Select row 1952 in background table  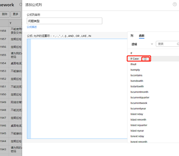(x=11, y=79)
